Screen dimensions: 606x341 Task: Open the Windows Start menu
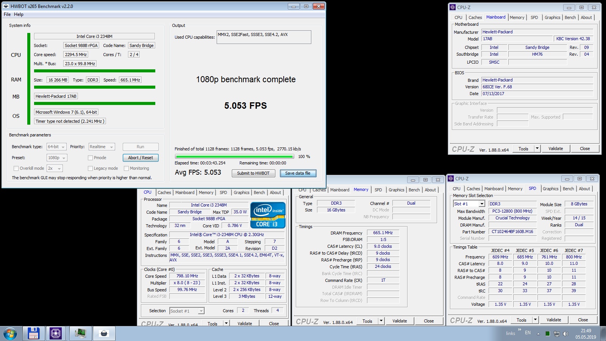coord(10,333)
